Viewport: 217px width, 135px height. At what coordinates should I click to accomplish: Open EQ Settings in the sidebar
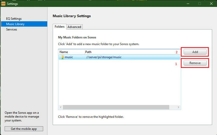(x=14, y=19)
